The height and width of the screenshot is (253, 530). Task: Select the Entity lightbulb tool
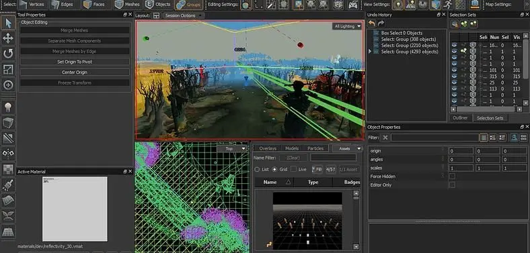(x=8, y=107)
